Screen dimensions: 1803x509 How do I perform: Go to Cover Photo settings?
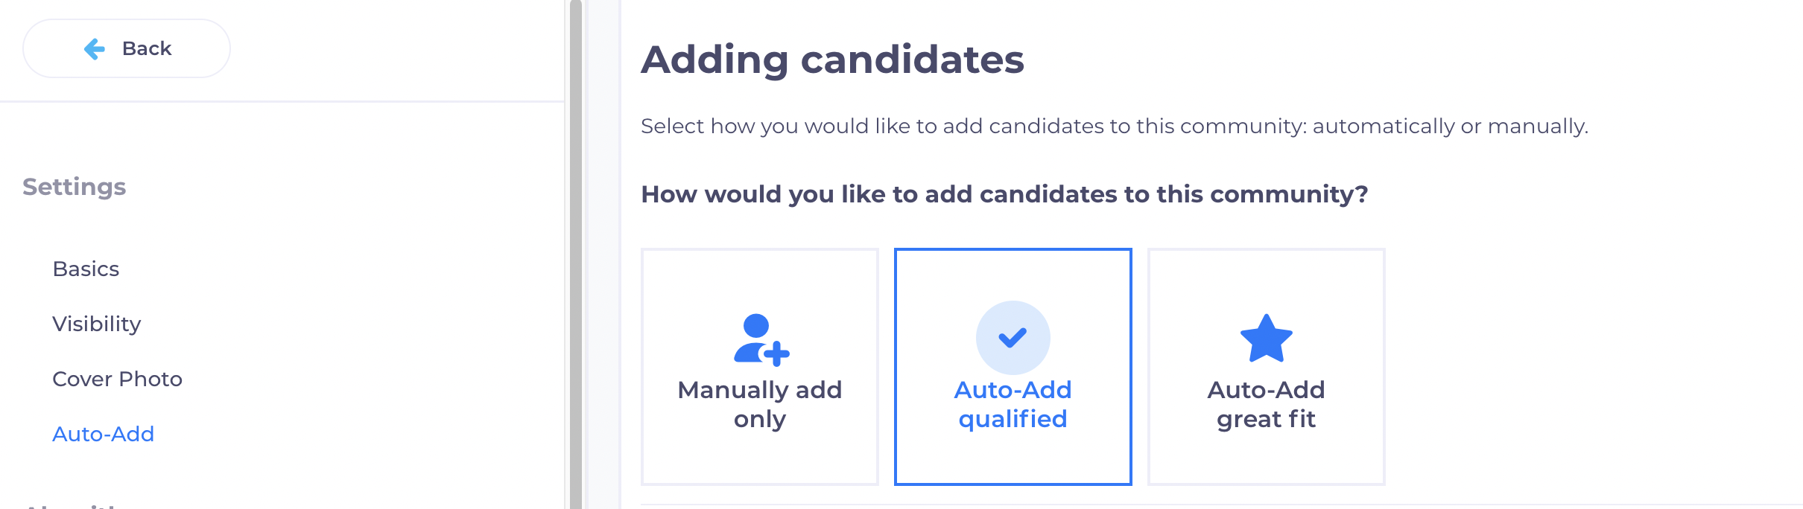[x=117, y=379]
